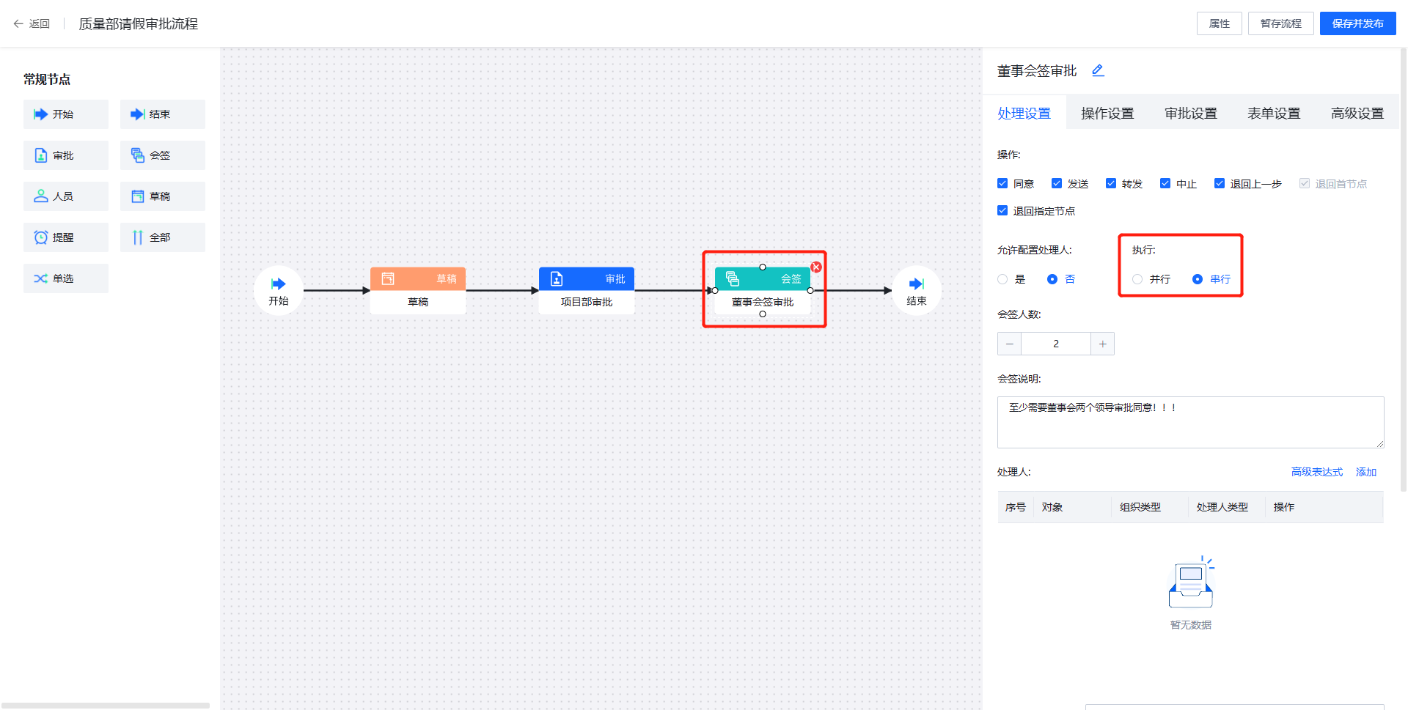Increase 会签人数 with plus button
The image size is (1408, 710).
(x=1102, y=344)
